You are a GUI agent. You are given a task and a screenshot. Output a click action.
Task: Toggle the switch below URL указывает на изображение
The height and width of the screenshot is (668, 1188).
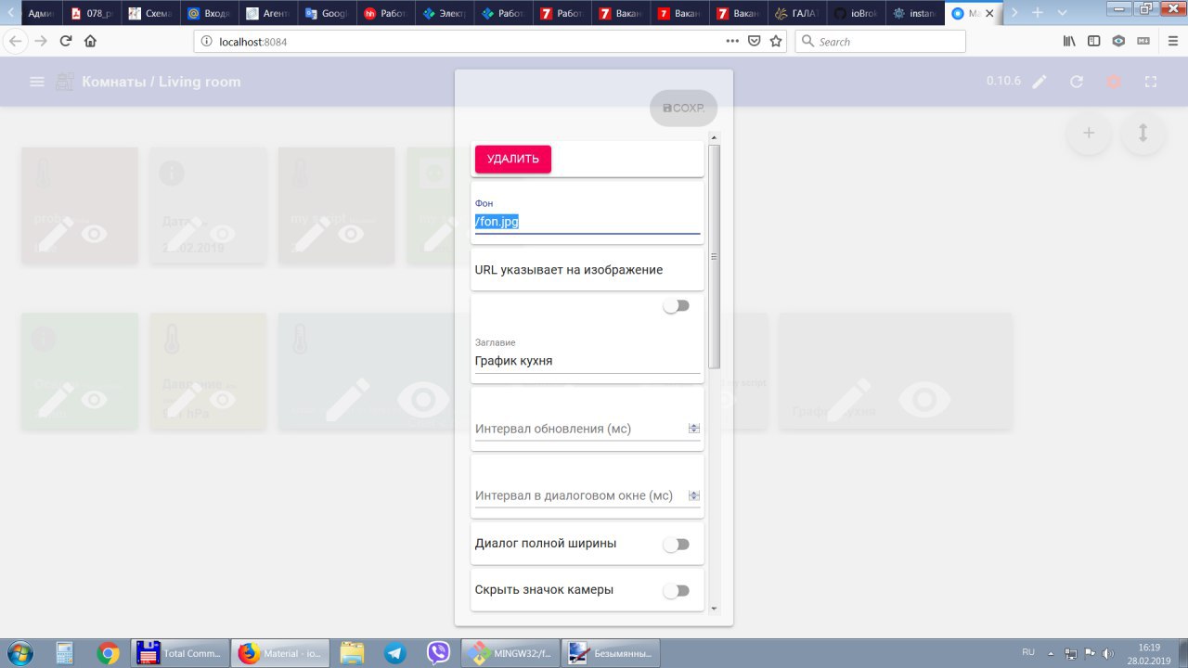coord(677,306)
